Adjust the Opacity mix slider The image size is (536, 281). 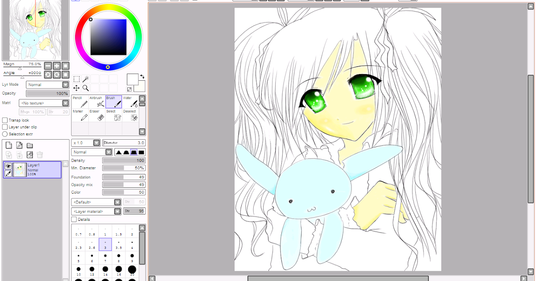[124, 185]
